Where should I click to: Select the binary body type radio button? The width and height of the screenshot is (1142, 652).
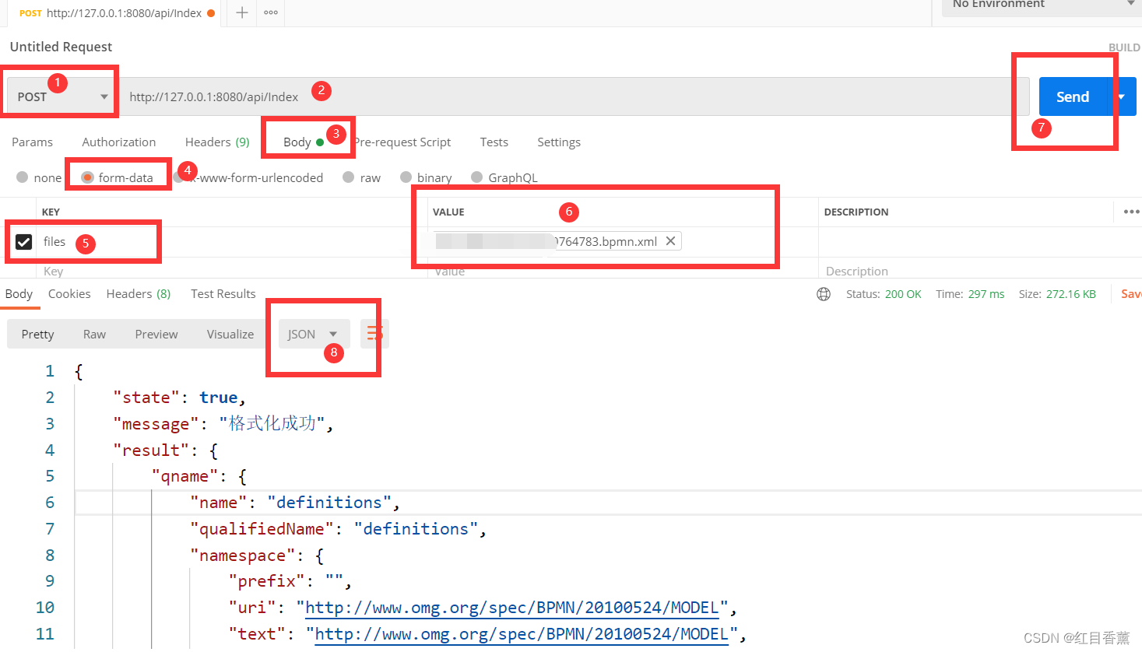[406, 177]
